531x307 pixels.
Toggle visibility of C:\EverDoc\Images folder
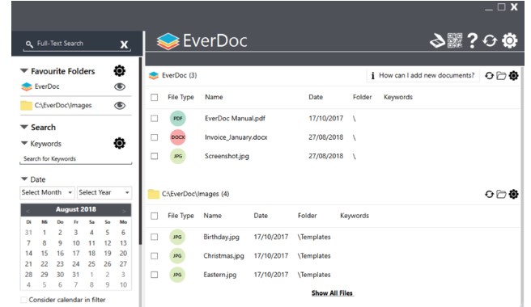coord(120,106)
